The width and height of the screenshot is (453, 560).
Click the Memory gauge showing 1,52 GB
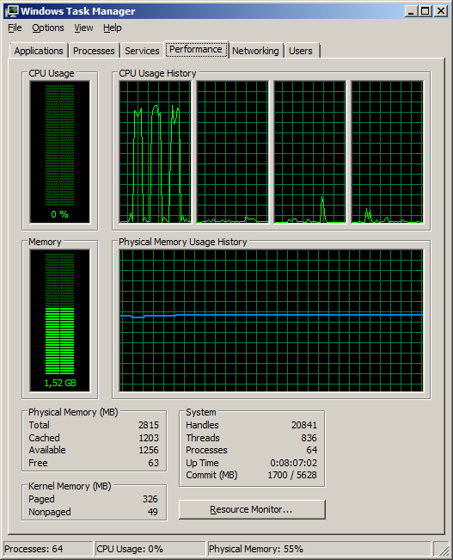[x=59, y=321]
